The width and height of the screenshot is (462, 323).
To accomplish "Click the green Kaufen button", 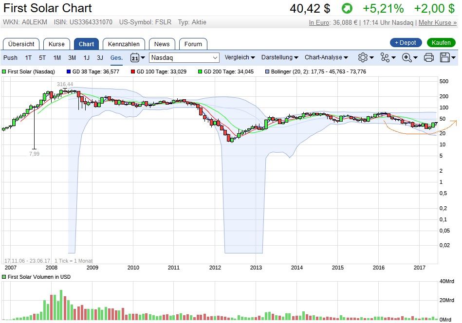I will [x=441, y=43].
